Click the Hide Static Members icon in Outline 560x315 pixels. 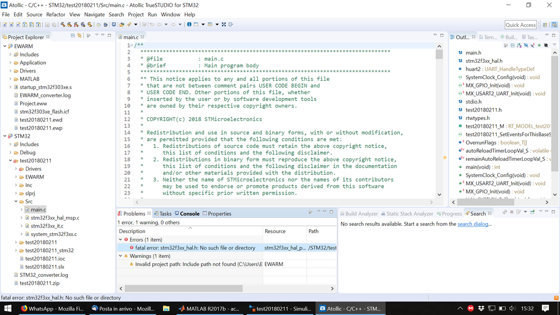[533, 45]
